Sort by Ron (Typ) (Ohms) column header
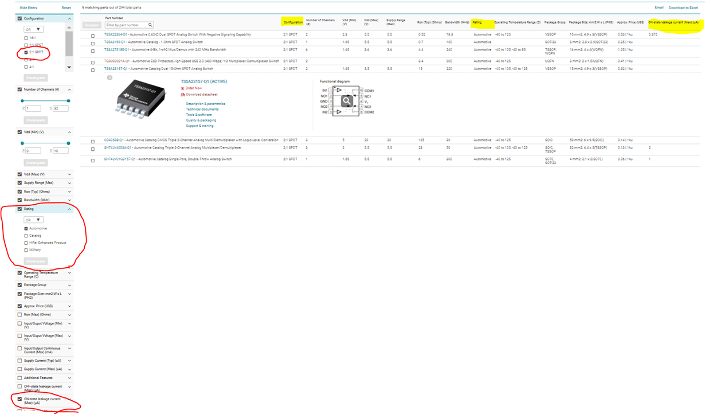Image resolution: width=705 pixels, height=414 pixels. pyautogui.click(x=429, y=22)
